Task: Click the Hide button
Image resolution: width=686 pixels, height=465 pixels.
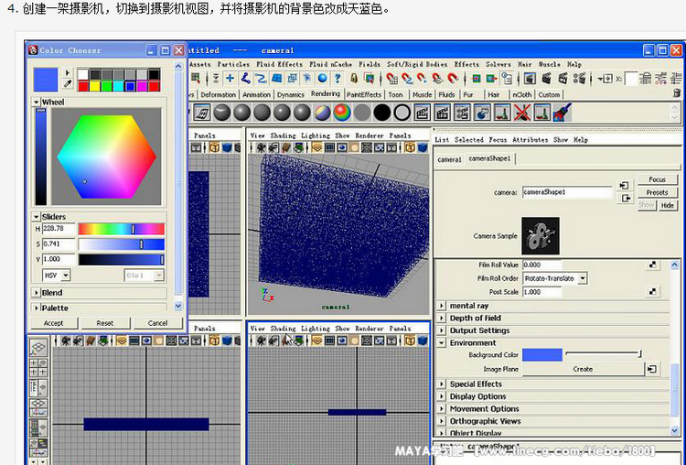Action: 668,205
